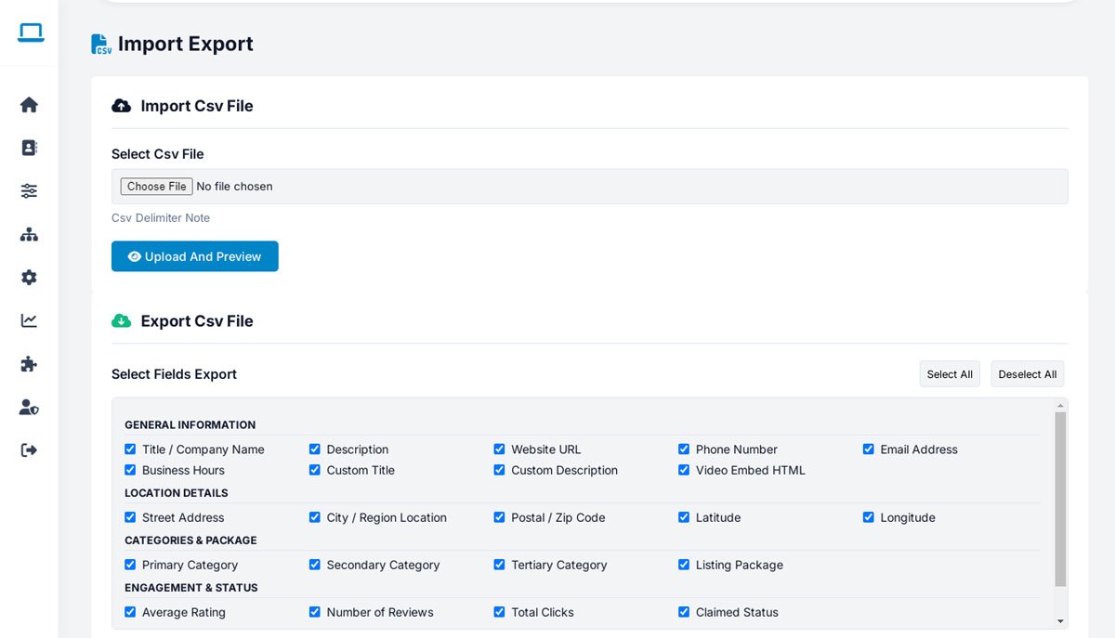The width and height of the screenshot is (1115, 638).
Task: Toggle the Tertiary Category checkbox
Action: click(499, 565)
